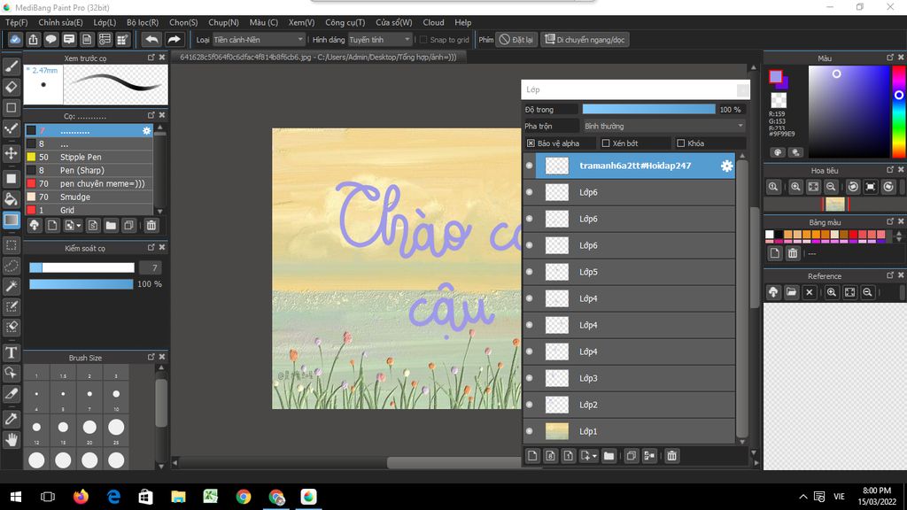Add new 8-bit layer icon
Image resolution: width=907 pixels, height=510 pixels.
550,456
